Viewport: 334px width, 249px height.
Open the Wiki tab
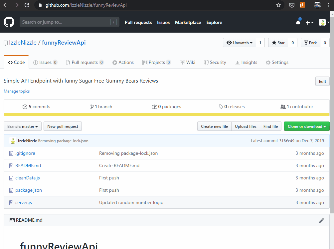187,62
